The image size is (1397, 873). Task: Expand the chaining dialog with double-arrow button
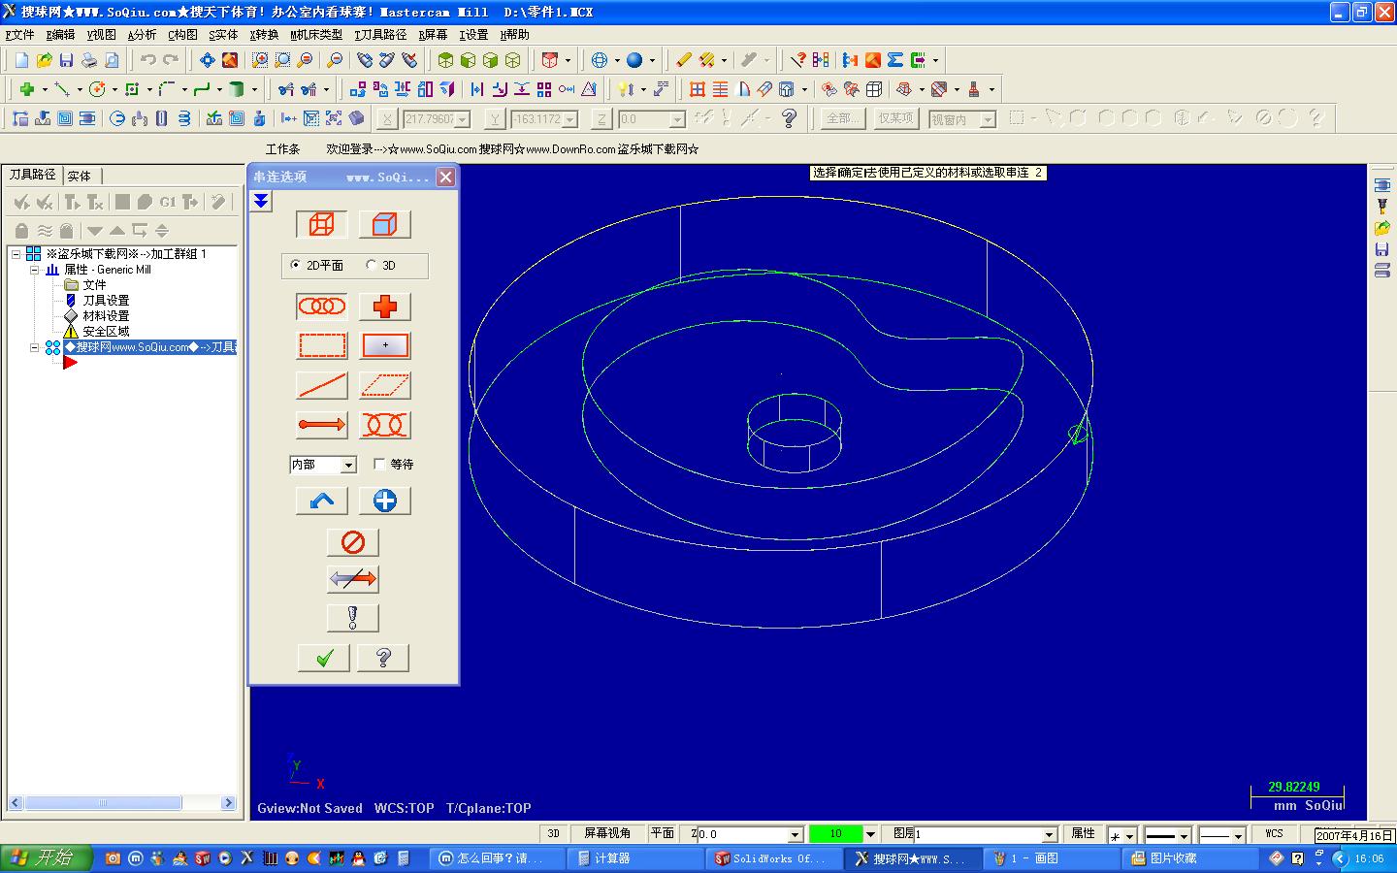pyautogui.click(x=261, y=201)
